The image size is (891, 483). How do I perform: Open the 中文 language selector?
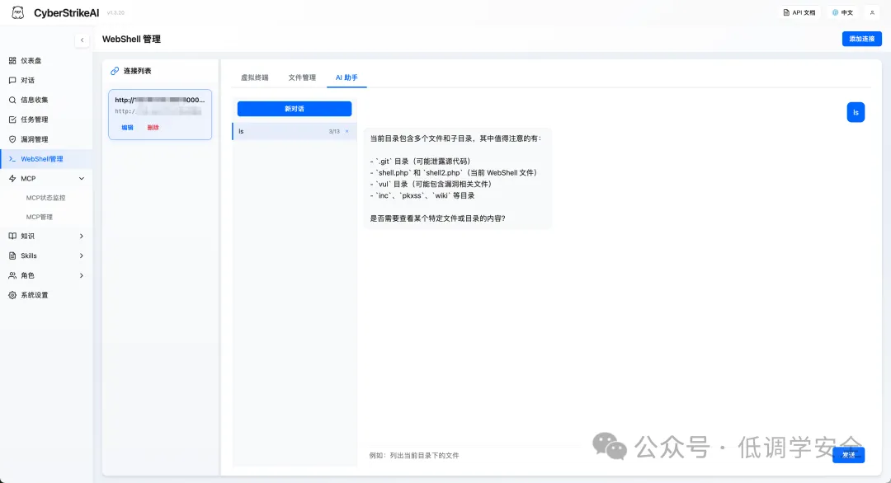coord(842,12)
